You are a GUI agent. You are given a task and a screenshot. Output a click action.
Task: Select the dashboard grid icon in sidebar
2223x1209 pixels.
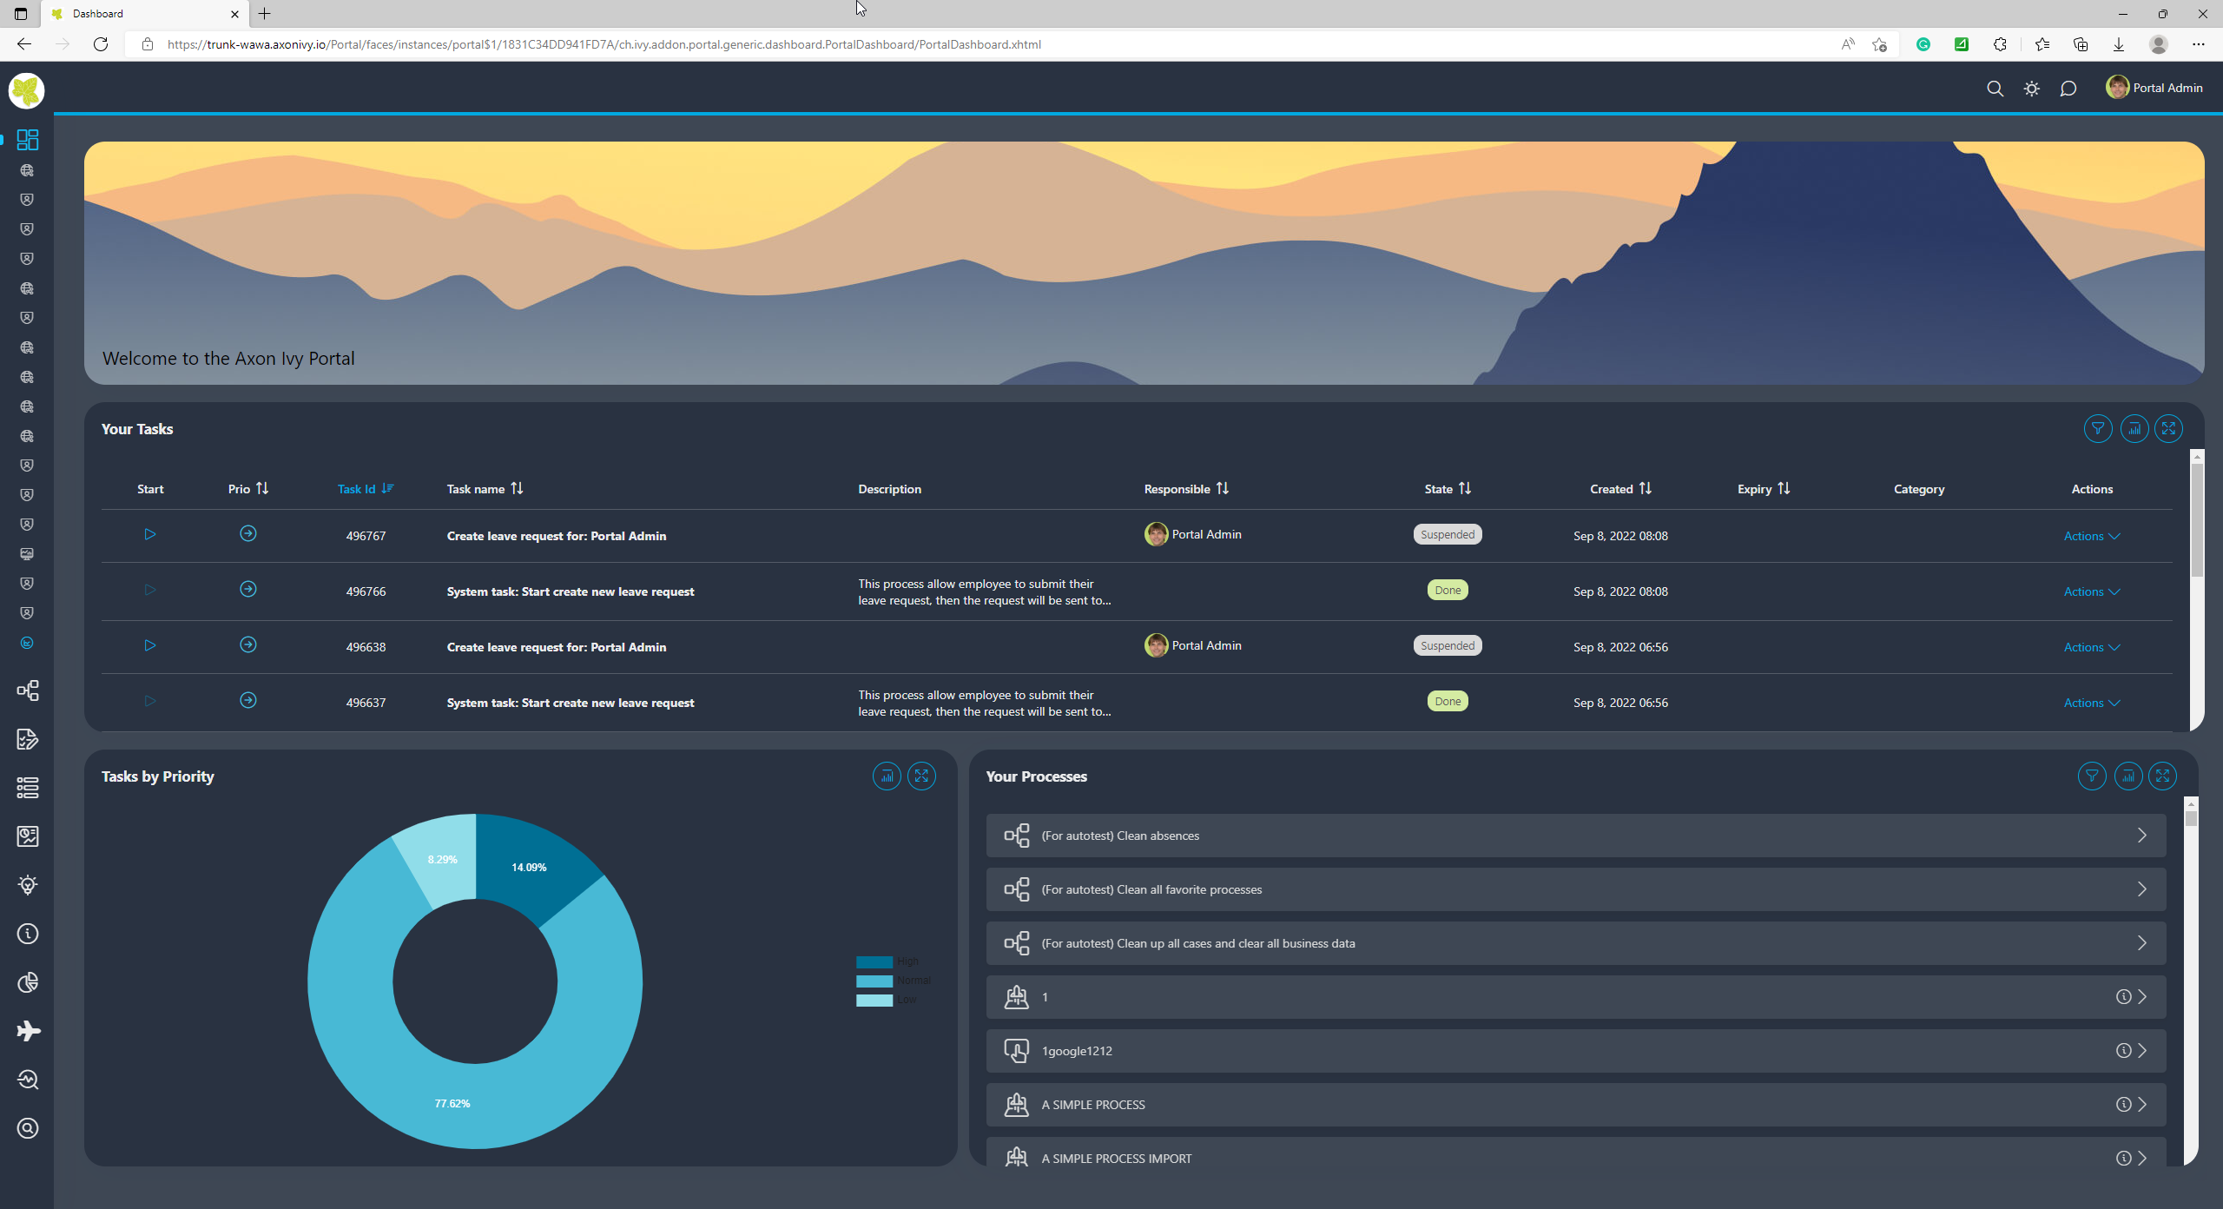[27, 140]
